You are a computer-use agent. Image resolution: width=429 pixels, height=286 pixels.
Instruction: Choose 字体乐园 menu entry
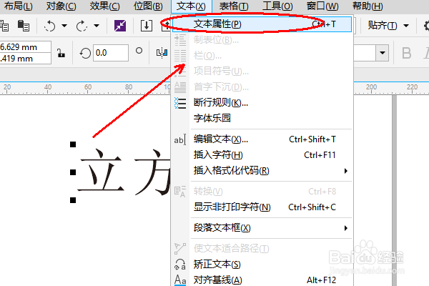click(x=262, y=118)
